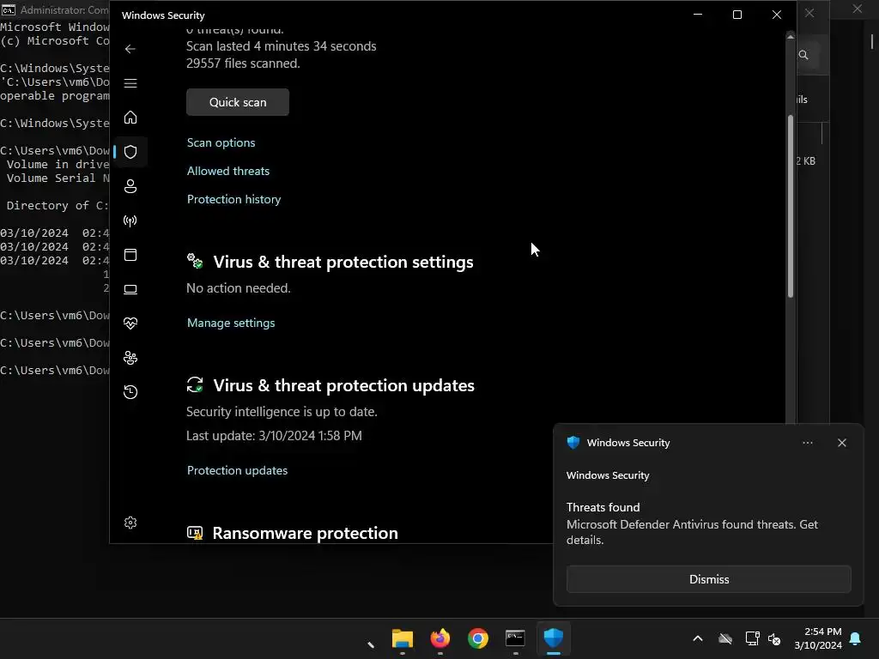
Task: Open the Home section in the sidebar
Action: [x=130, y=117]
